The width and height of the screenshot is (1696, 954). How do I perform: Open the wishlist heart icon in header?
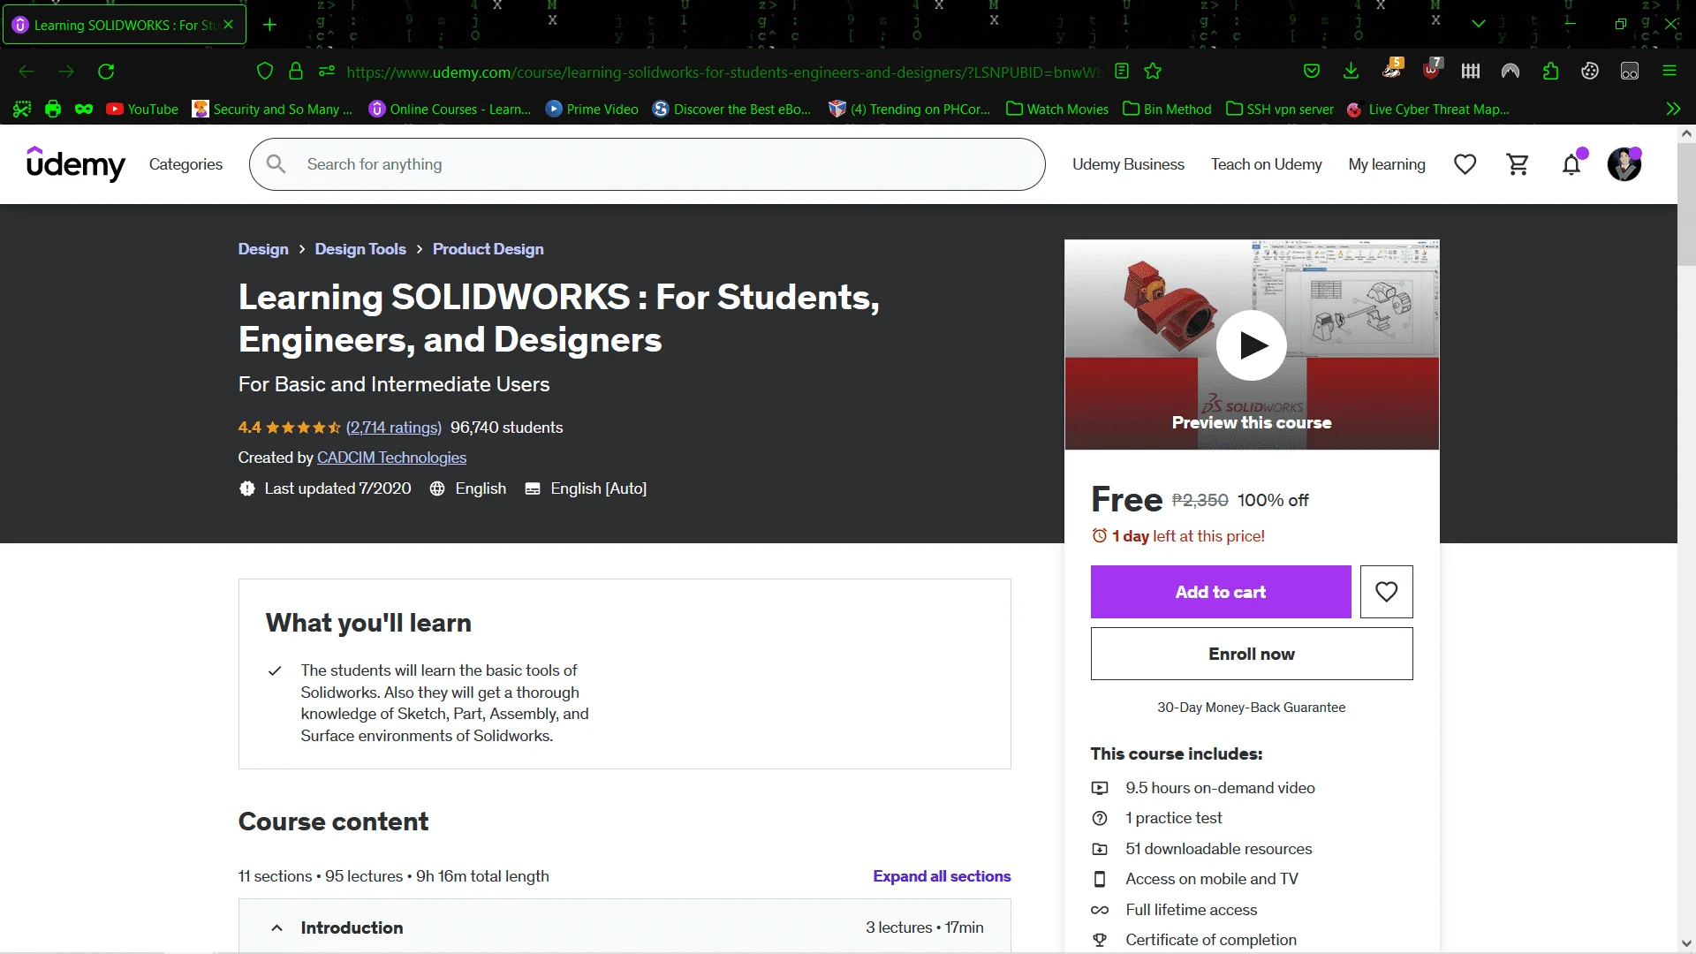[x=1465, y=164]
